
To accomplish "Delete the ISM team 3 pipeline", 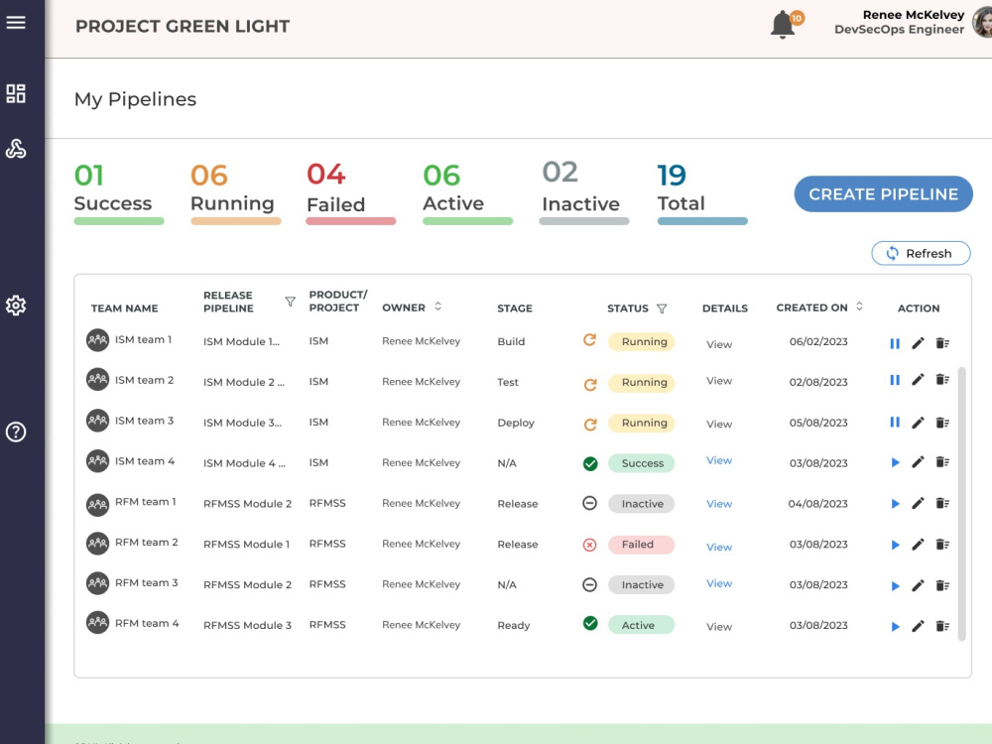I will (x=942, y=422).
